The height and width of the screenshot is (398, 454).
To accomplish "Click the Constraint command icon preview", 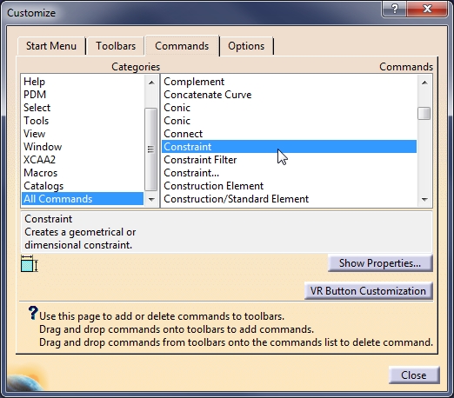I will (x=30, y=263).
